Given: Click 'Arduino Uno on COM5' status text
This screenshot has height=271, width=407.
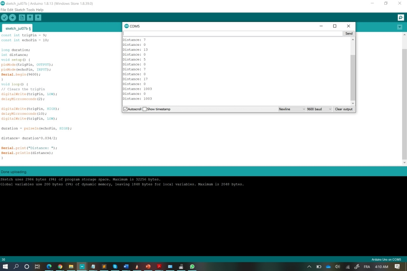Looking at the screenshot, I should 386,260.
